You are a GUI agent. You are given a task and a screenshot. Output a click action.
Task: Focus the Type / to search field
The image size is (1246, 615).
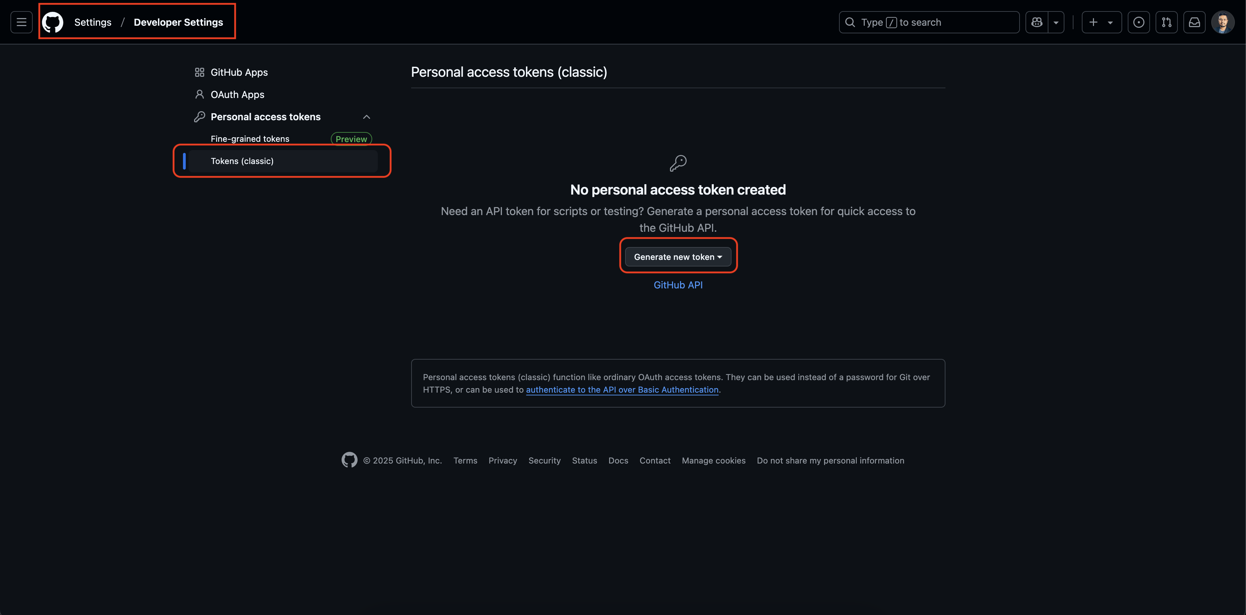click(929, 22)
